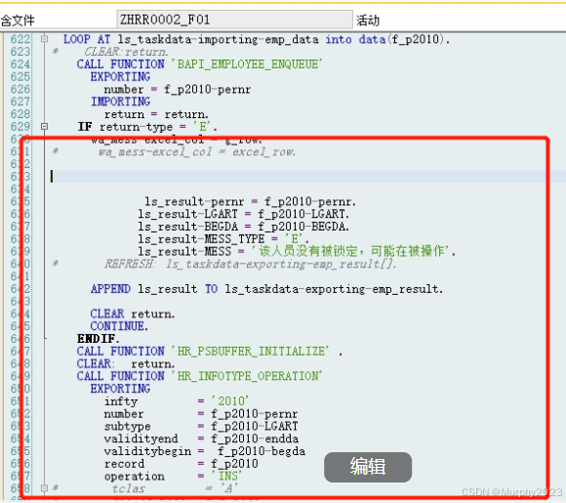The height and width of the screenshot is (503, 566).
Task: Click APPEND ls_result TO statement
Action: [266, 289]
